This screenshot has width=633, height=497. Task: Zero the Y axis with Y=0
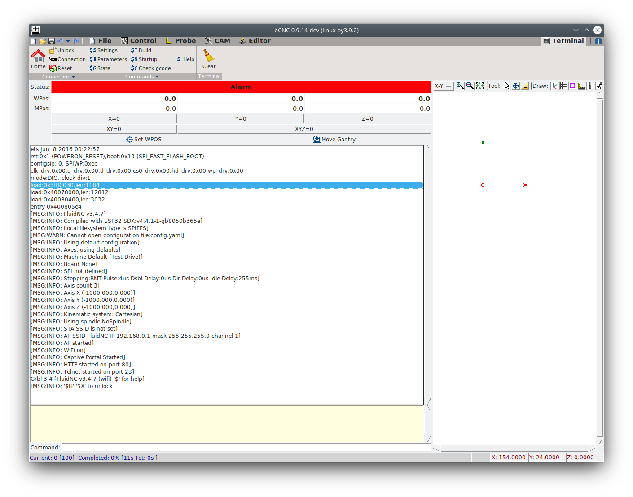(241, 119)
